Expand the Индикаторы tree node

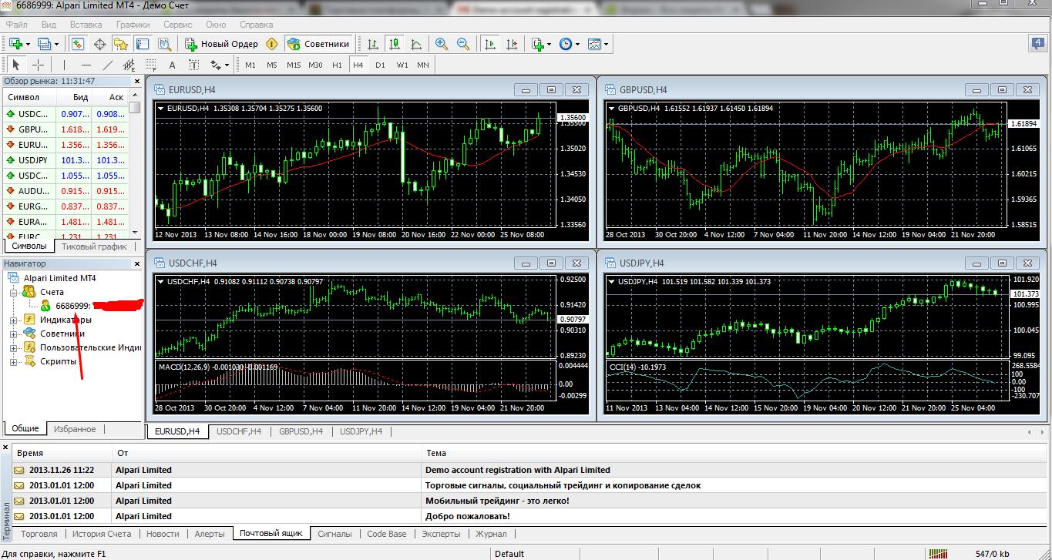(x=13, y=320)
